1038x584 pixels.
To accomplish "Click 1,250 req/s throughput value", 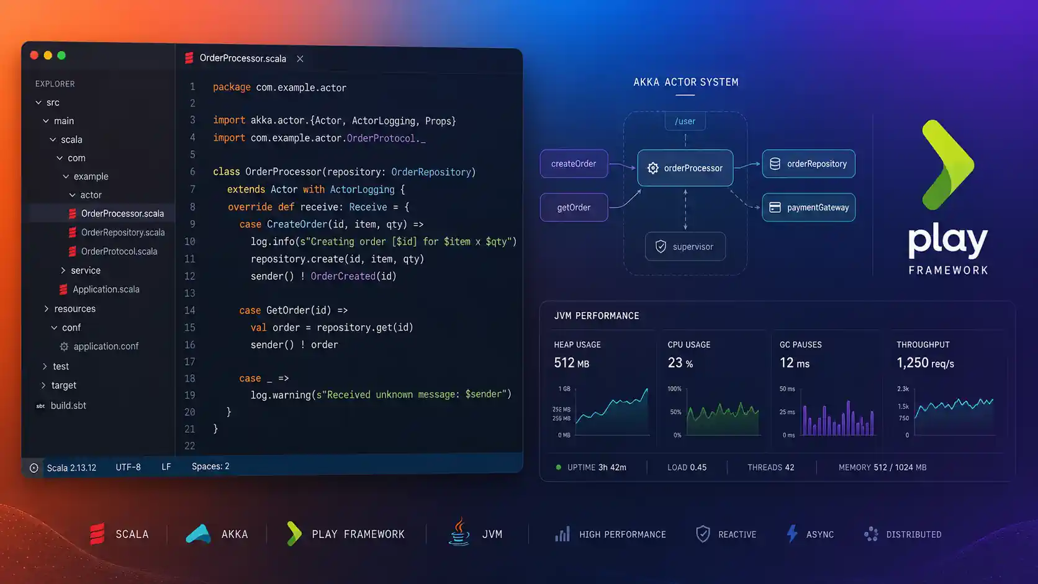I will pyautogui.click(x=925, y=363).
